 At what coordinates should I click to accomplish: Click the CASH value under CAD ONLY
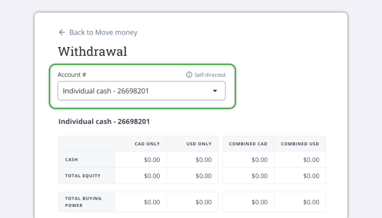pyautogui.click(x=152, y=159)
